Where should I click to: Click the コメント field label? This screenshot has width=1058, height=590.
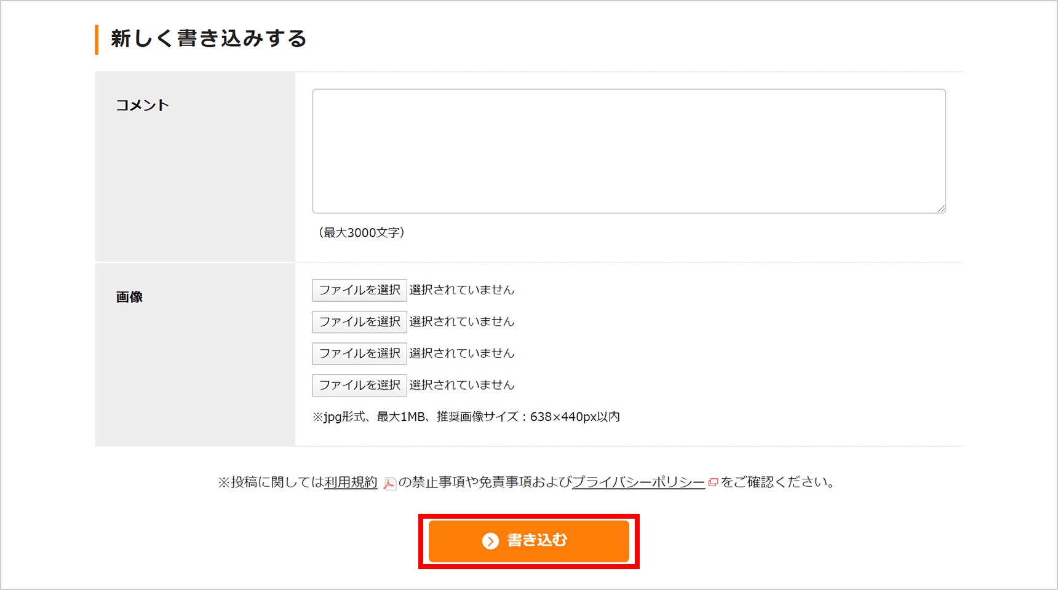click(142, 106)
